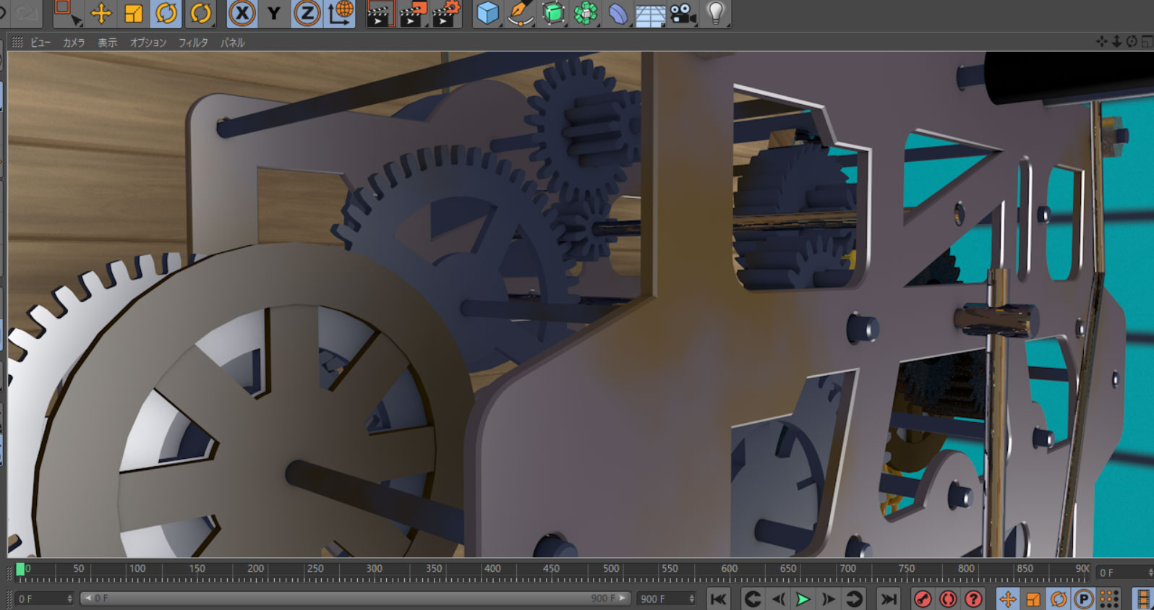This screenshot has width=1154, height=610.
Task: Click the Record Active Objects button
Action: pos(923,599)
